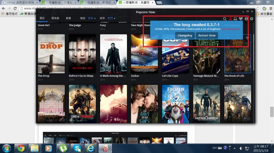
Task: Open The Grand Budapest Hotel poster
Action: pos(51,104)
